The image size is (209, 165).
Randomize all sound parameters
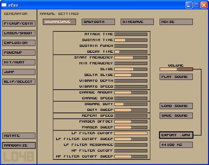[19, 146]
